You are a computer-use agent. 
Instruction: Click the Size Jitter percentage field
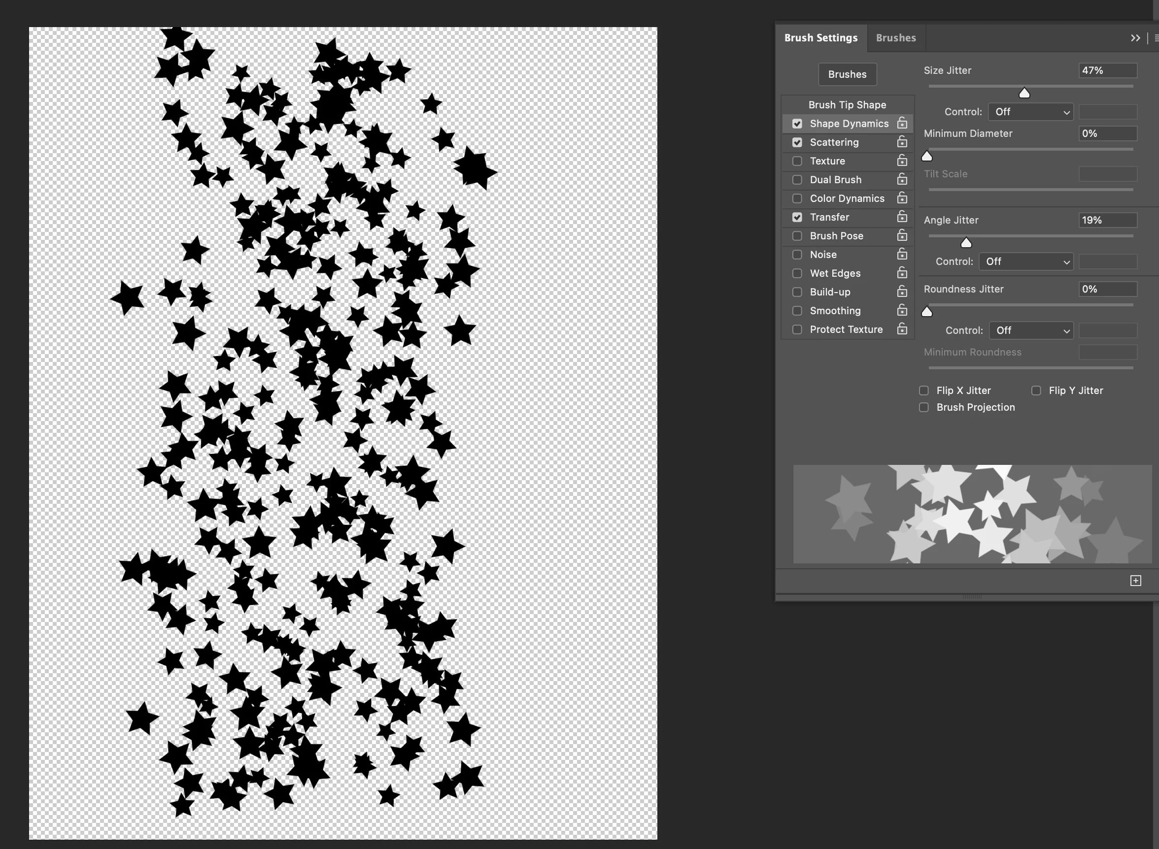[x=1107, y=70]
